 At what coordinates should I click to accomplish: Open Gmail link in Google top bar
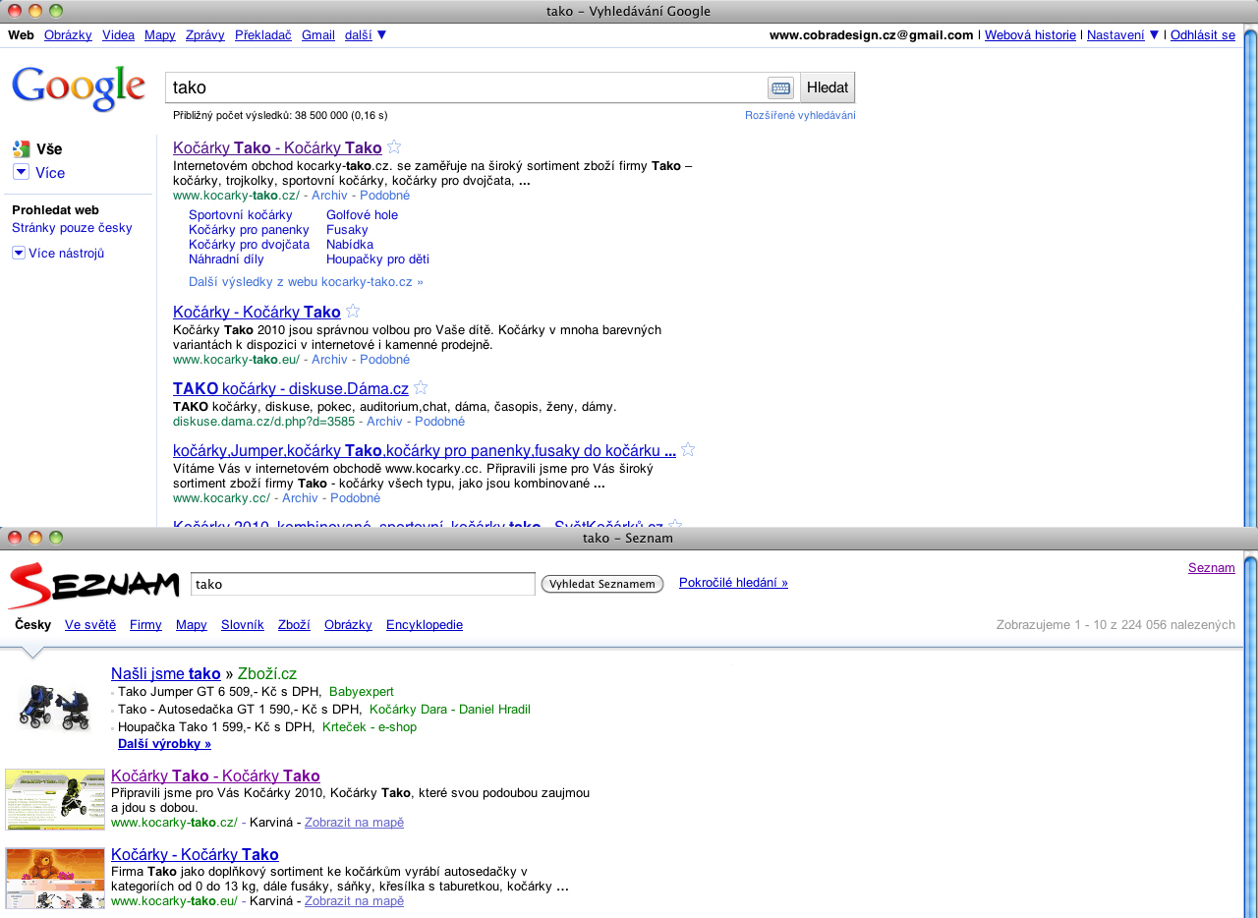318,34
